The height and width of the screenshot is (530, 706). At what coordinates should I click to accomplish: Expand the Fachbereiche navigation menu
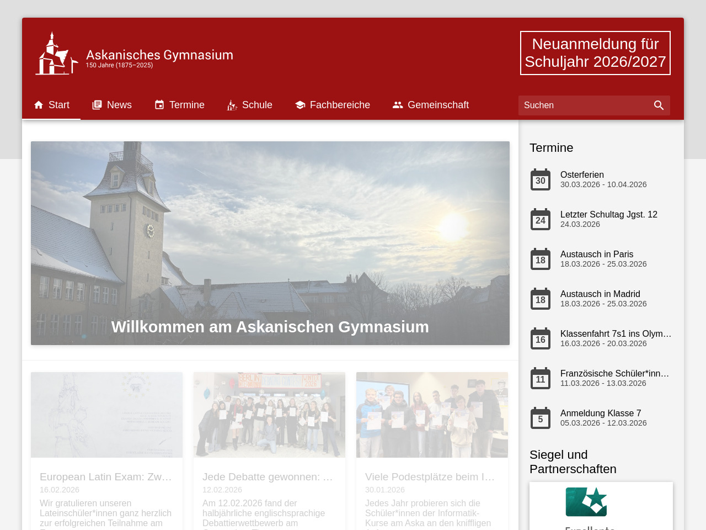[x=333, y=105]
